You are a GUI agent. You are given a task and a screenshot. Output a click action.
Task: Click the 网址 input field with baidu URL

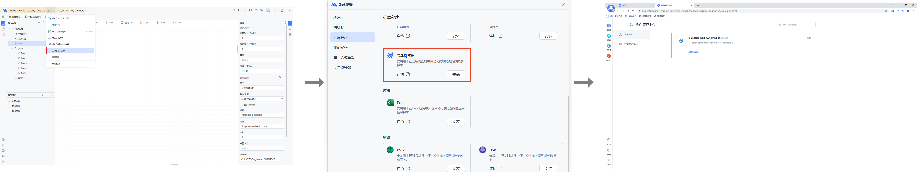pos(262,126)
